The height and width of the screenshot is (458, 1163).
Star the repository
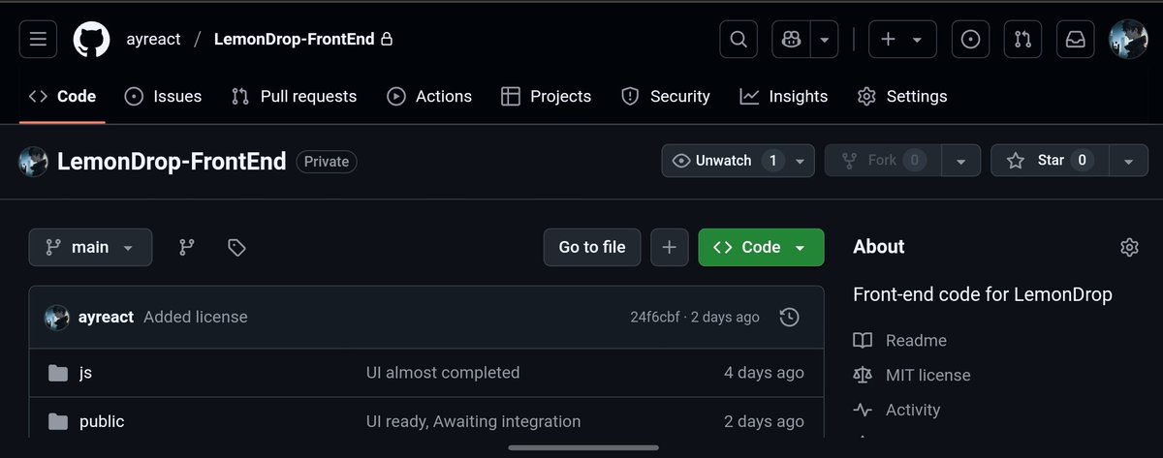pyautogui.click(x=1050, y=161)
